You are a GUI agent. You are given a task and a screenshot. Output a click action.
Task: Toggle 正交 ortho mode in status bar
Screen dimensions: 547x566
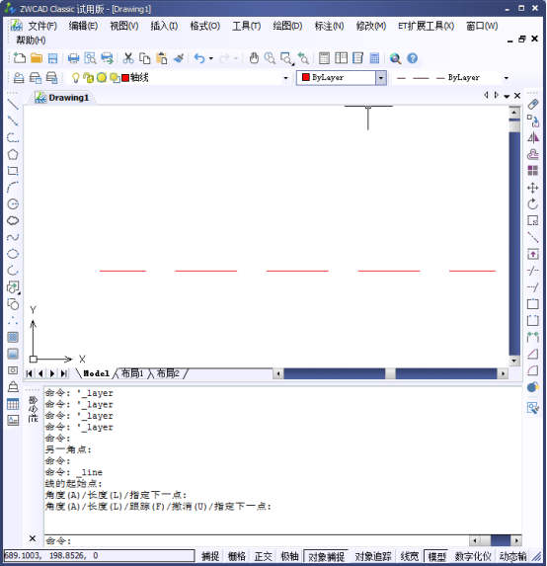tap(263, 556)
